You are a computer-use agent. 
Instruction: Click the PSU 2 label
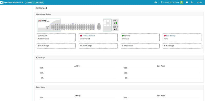point(116,27)
